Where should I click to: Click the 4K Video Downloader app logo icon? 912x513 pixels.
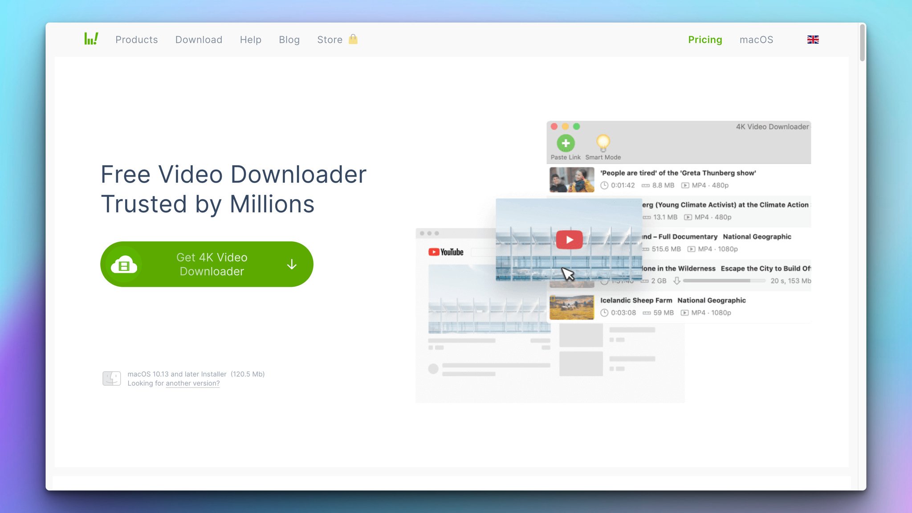coord(92,39)
